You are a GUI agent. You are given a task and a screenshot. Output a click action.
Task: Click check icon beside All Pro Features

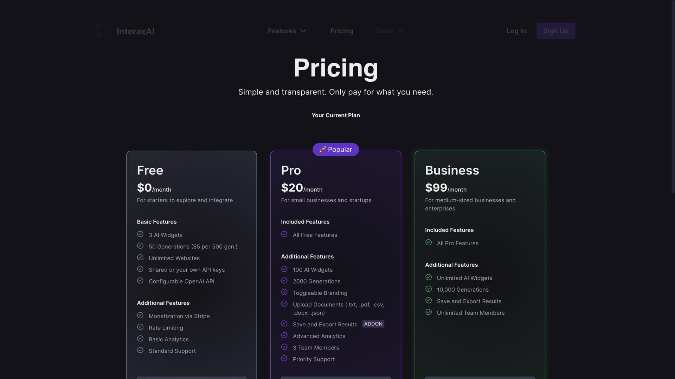coord(429,243)
